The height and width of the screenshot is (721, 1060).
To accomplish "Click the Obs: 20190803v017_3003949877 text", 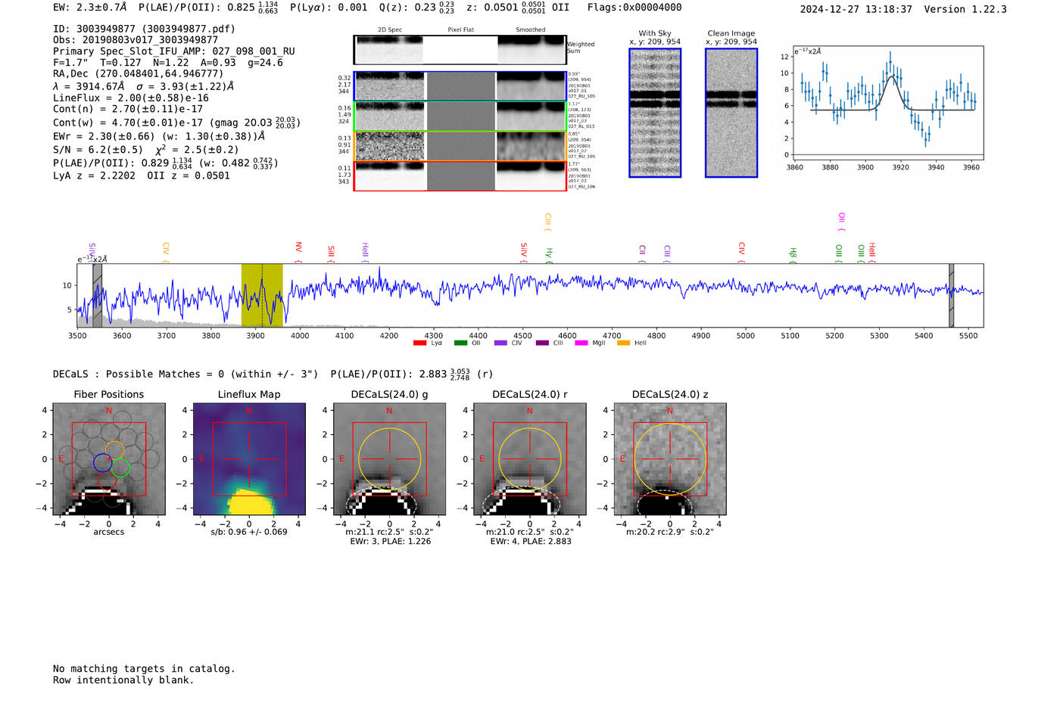I will tap(136, 40).
